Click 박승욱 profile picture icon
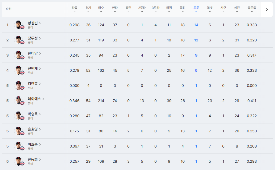 tap(19, 116)
